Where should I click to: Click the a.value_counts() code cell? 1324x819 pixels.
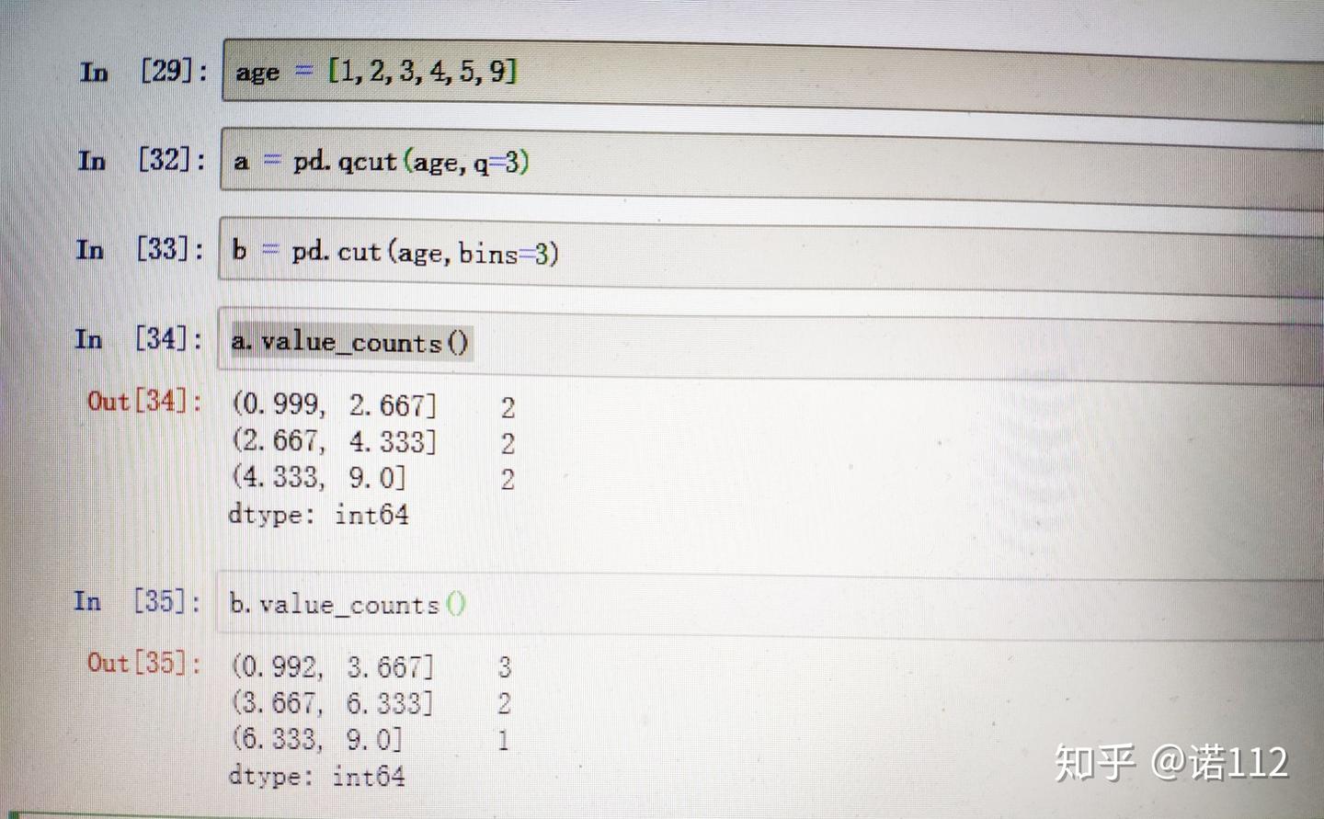tap(770, 347)
